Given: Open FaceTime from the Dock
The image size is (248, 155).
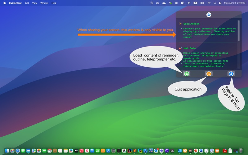Looking at the screenshot, I should tap(44, 151).
